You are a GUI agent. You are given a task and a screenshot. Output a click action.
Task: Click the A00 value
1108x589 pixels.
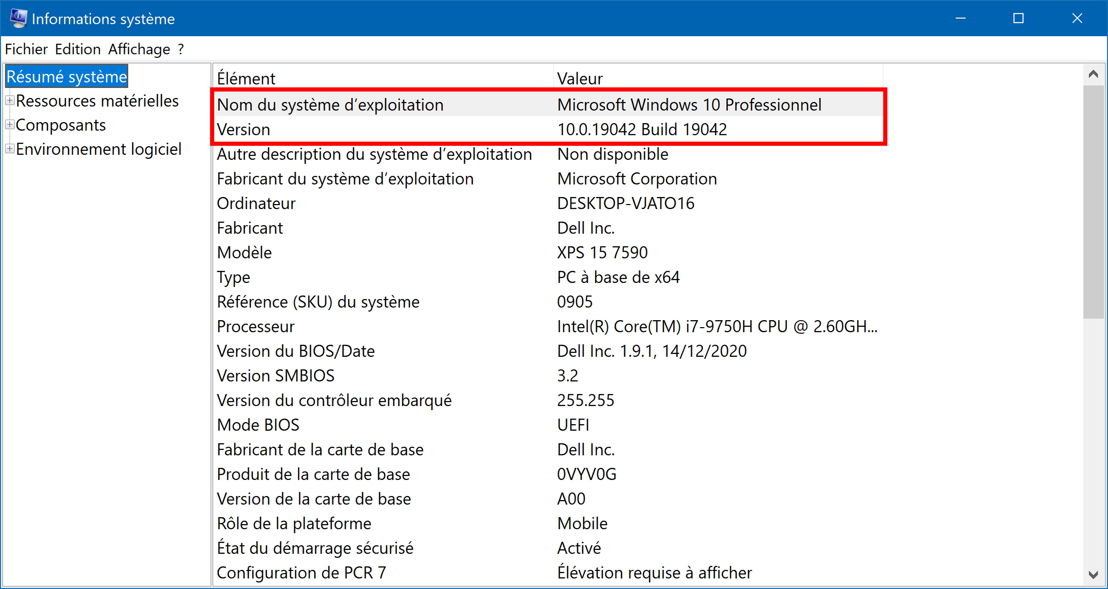(571, 499)
